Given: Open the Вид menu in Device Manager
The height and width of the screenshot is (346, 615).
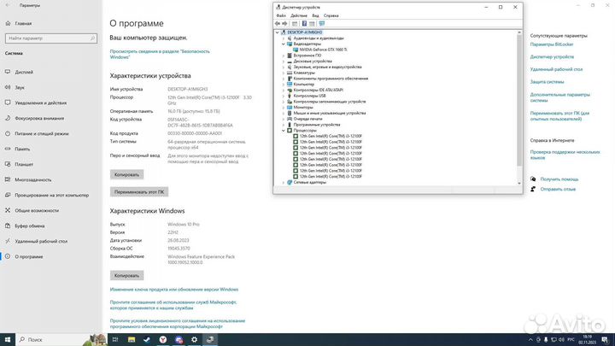Looking at the screenshot, I should coord(315,15).
